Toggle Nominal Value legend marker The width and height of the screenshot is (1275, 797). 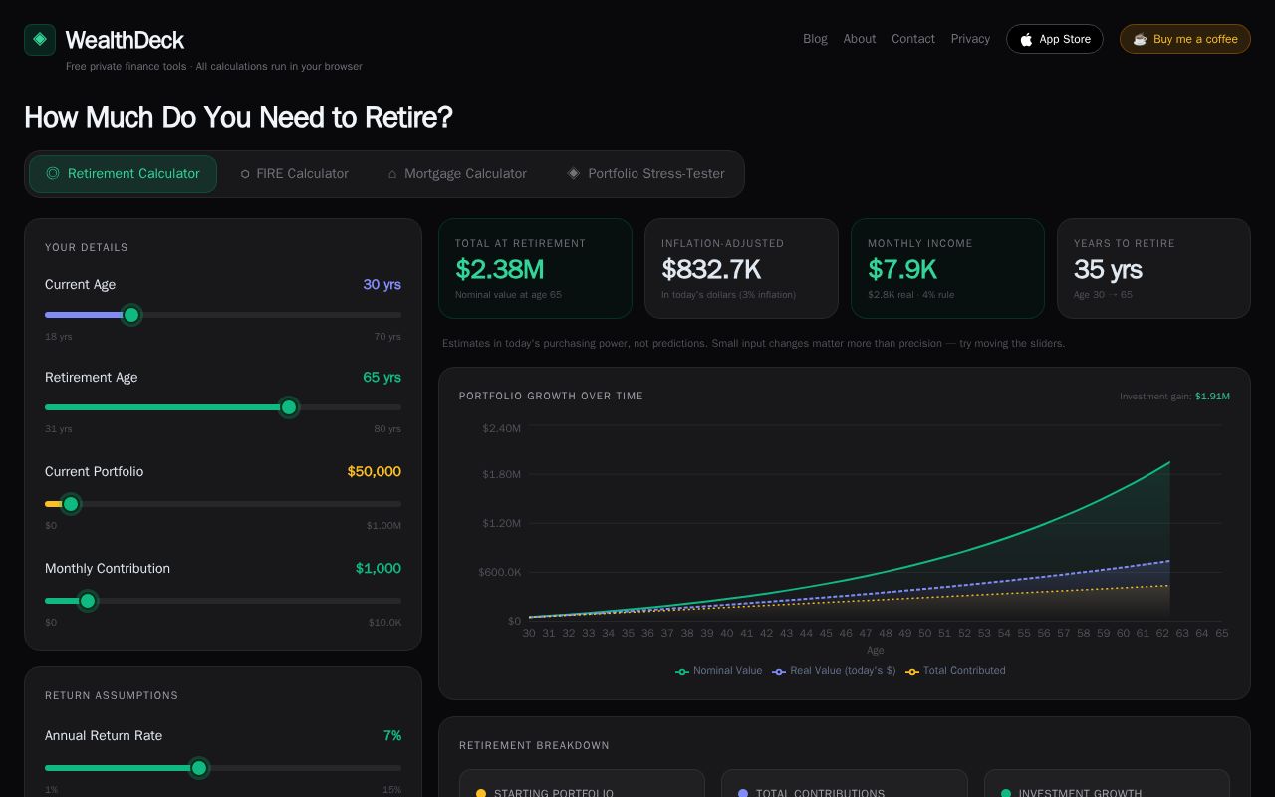tap(682, 671)
